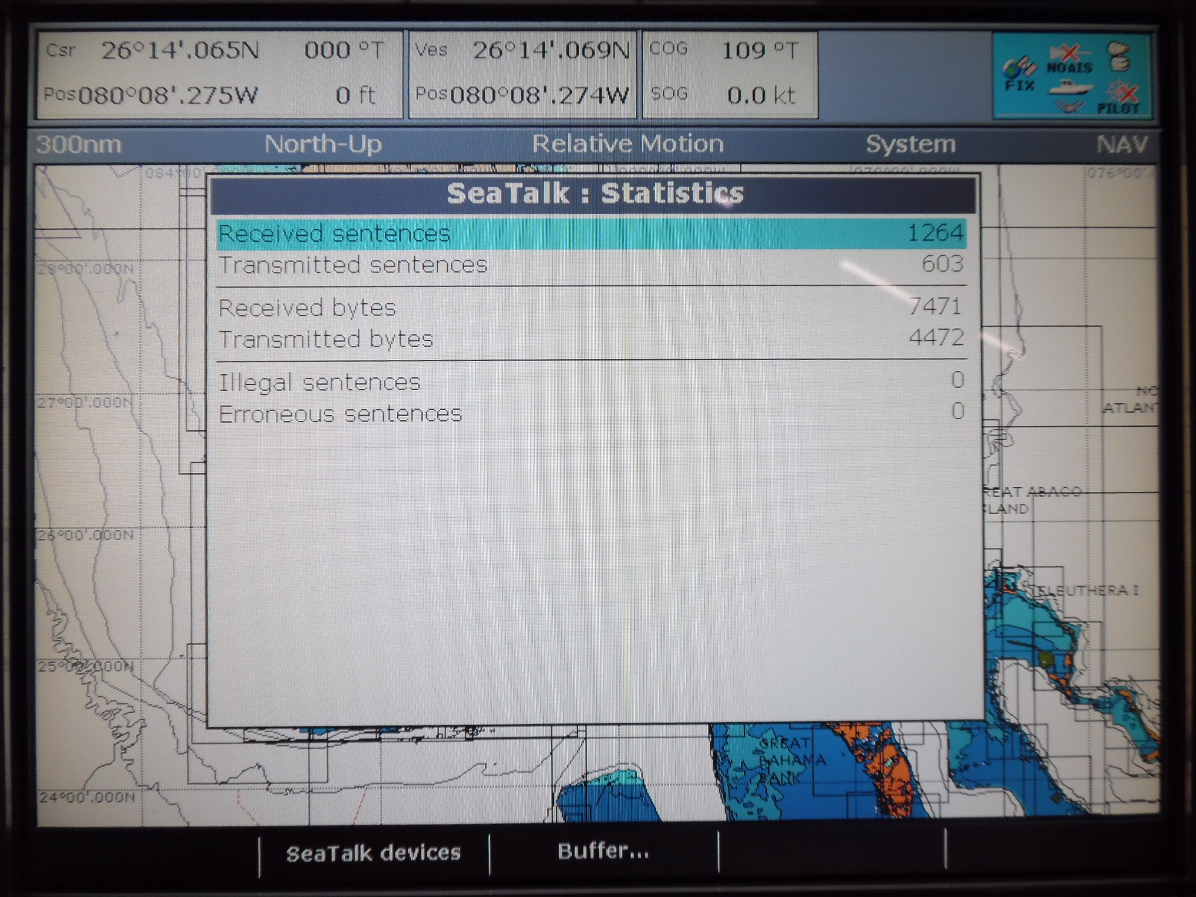
Task: Select the Illegal sentences row
Action: click(x=591, y=382)
